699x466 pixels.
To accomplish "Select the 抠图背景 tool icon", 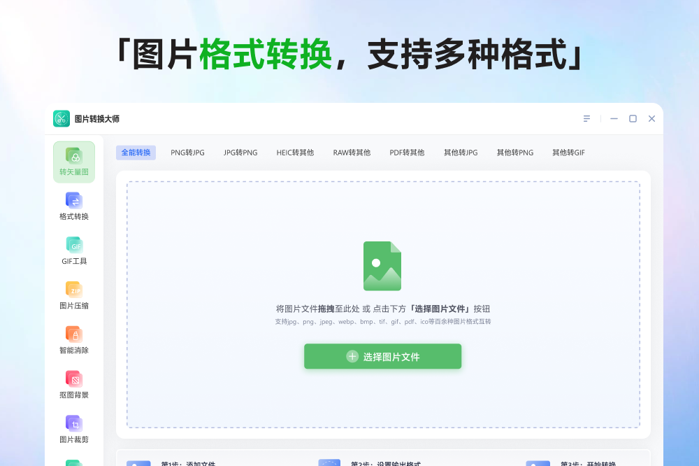I will [74, 379].
